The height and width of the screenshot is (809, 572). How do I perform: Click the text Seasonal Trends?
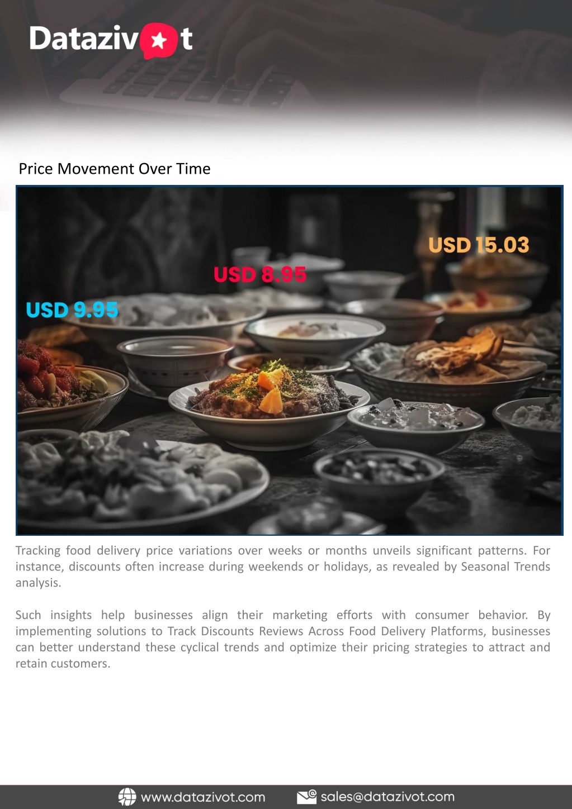tap(505, 567)
